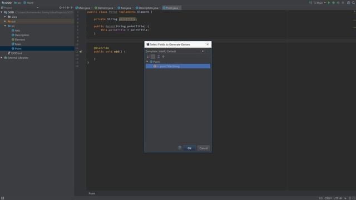Open Project panel settings gear

point(68,8)
